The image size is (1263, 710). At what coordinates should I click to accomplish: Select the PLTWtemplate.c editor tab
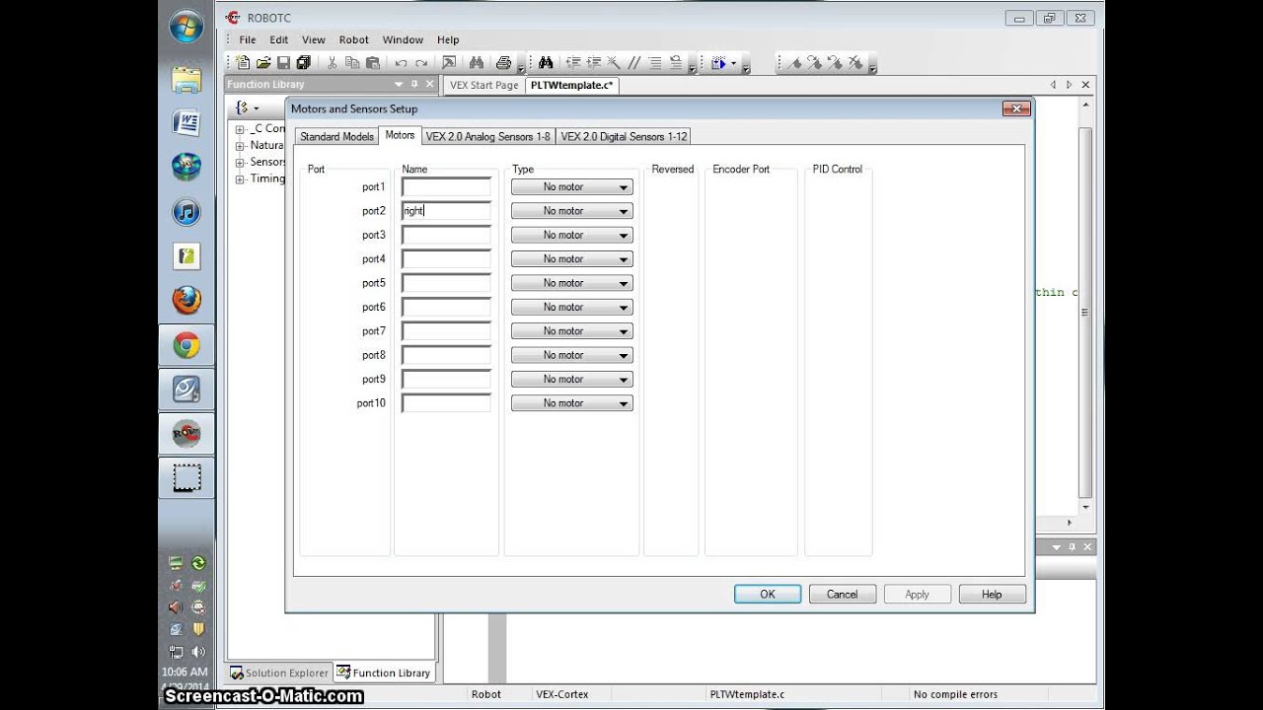click(571, 85)
